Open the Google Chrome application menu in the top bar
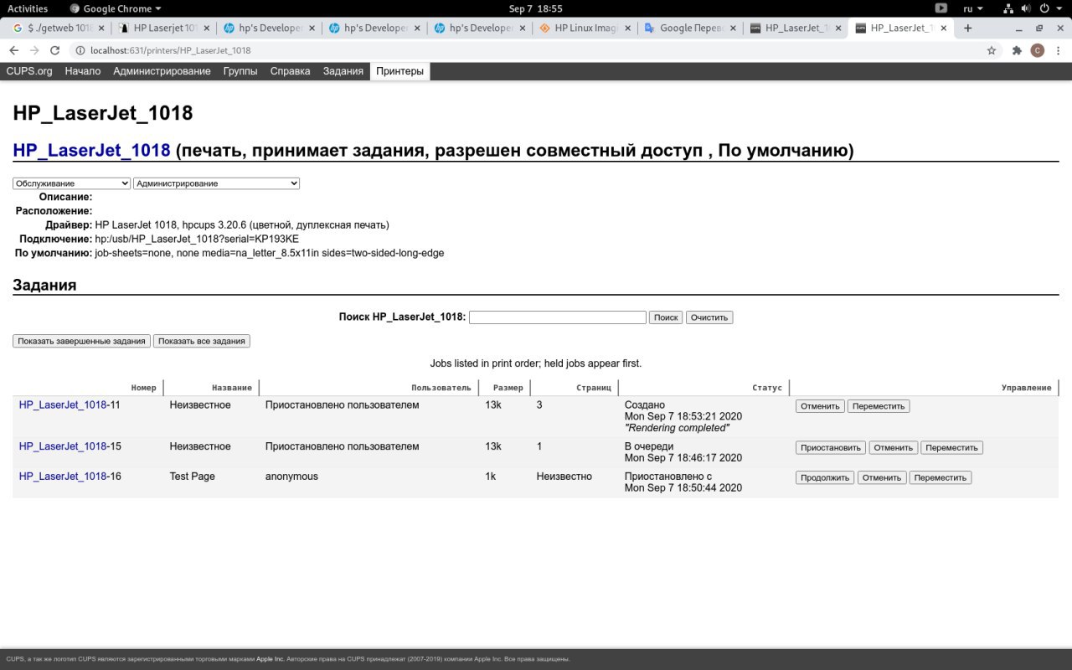1072x670 pixels. (116, 8)
